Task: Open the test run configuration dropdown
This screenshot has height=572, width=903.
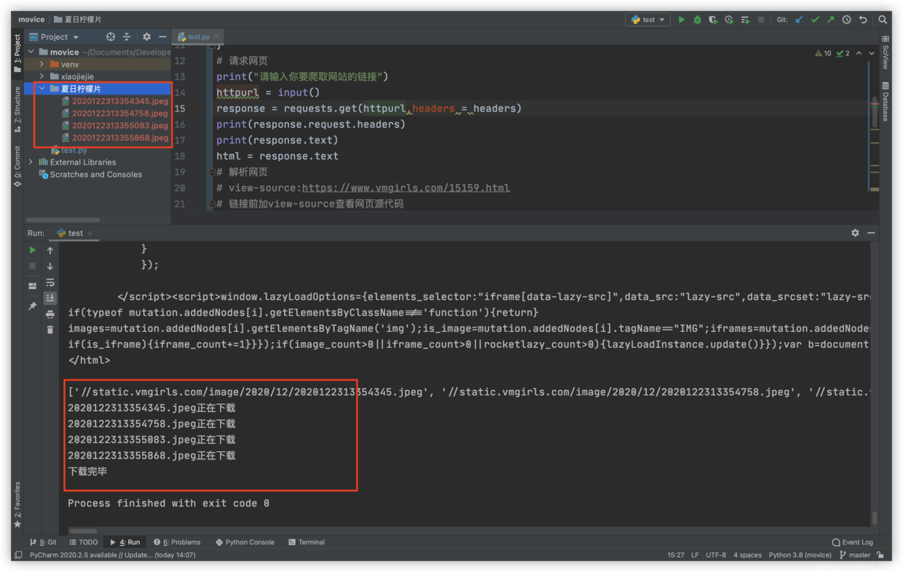Action: tap(647, 20)
